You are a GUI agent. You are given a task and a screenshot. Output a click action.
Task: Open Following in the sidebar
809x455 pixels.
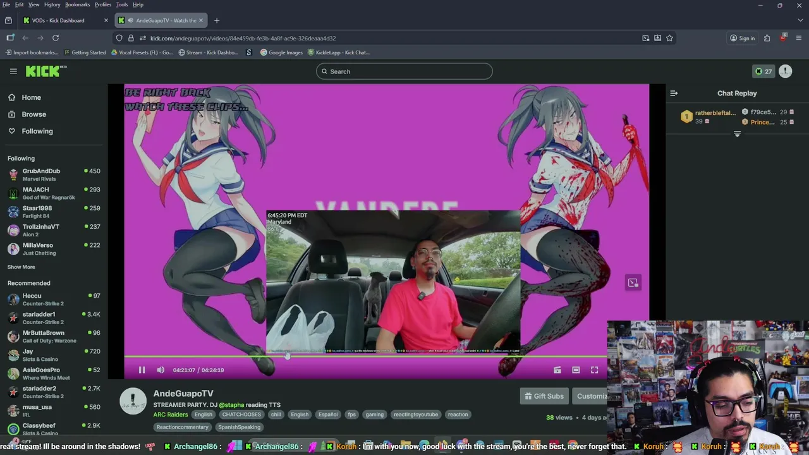point(37,131)
